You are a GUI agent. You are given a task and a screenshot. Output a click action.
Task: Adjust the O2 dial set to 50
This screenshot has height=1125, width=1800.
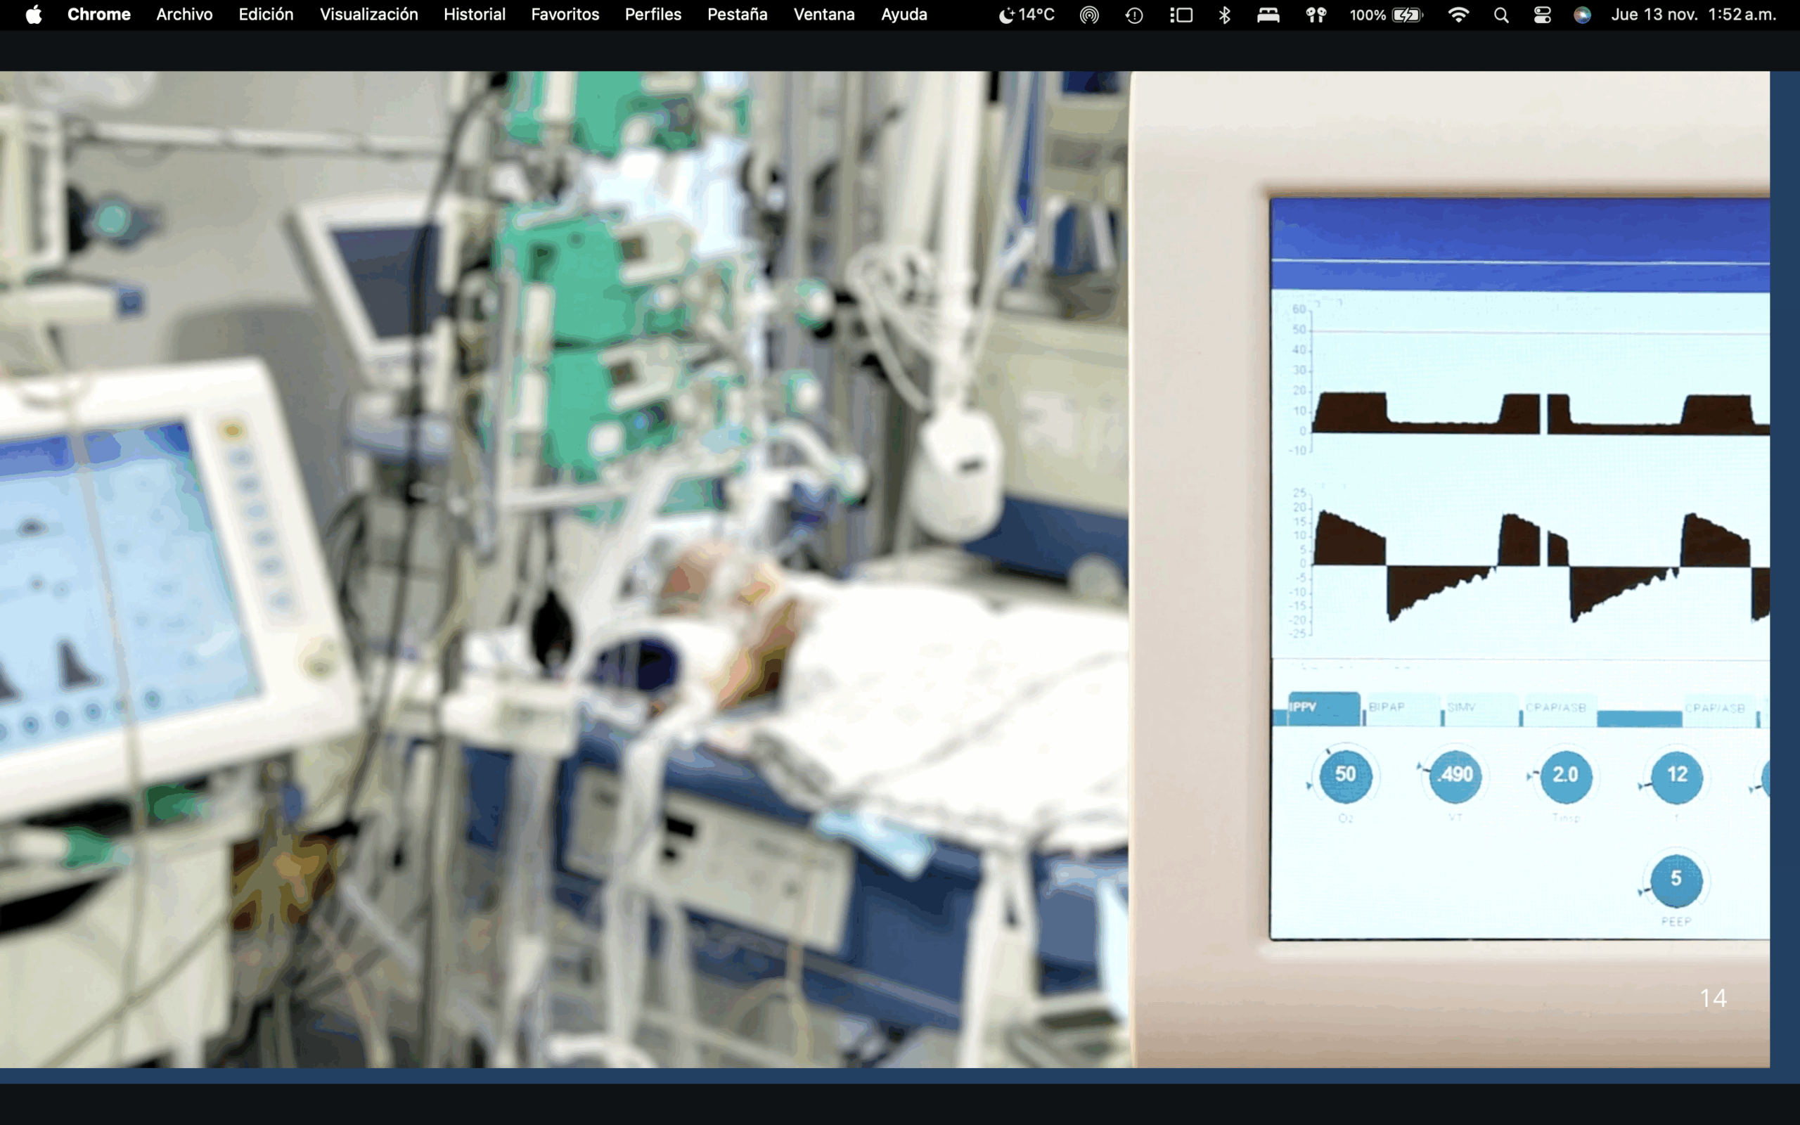pyautogui.click(x=1346, y=776)
